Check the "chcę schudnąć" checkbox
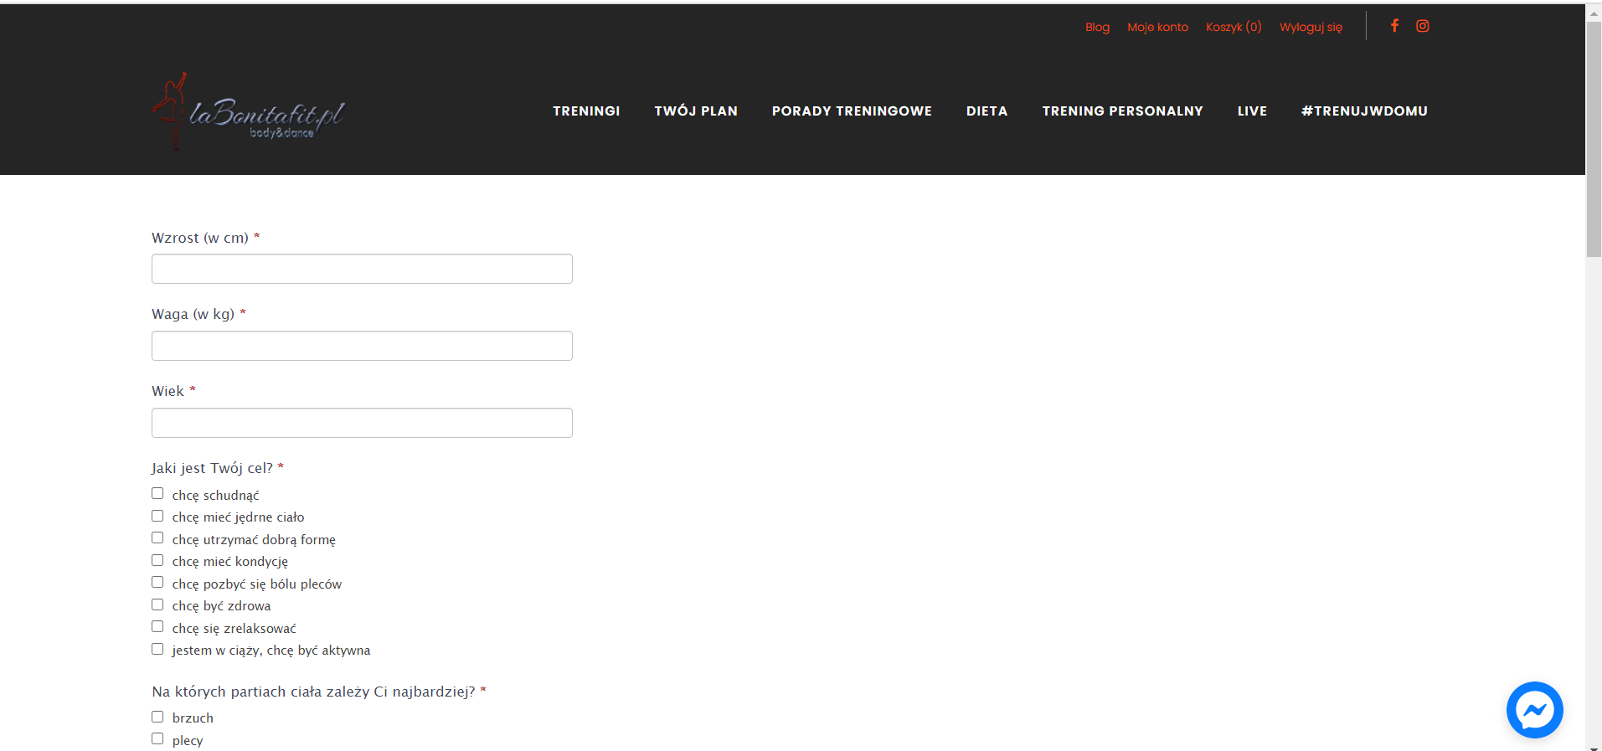Screen dimensions: 1602x751 click(x=157, y=494)
